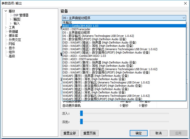Image resolution: width=190 pixels, height=139 pixels.
Task: Click the 设备 combo box dropdown arrow
Action: (184, 18)
